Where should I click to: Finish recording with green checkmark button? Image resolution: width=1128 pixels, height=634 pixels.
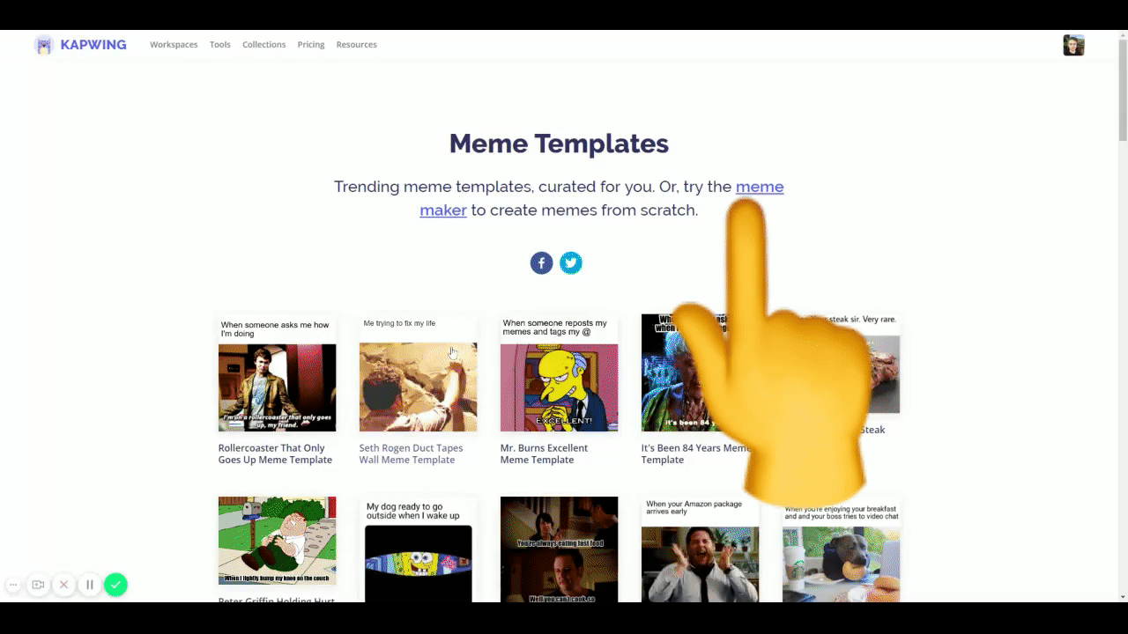coord(115,585)
